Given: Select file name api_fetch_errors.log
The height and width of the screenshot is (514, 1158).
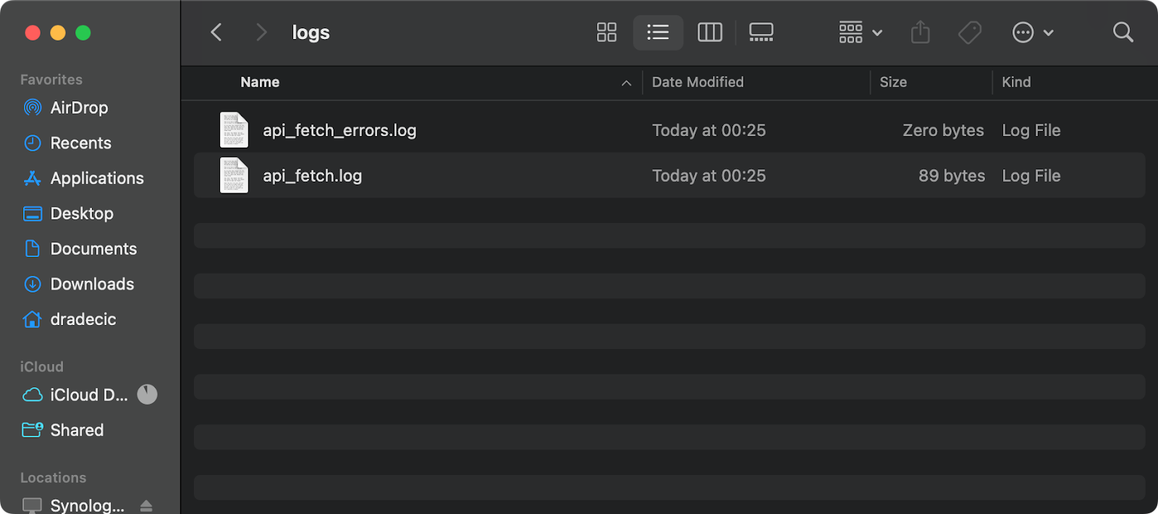Looking at the screenshot, I should 339,130.
